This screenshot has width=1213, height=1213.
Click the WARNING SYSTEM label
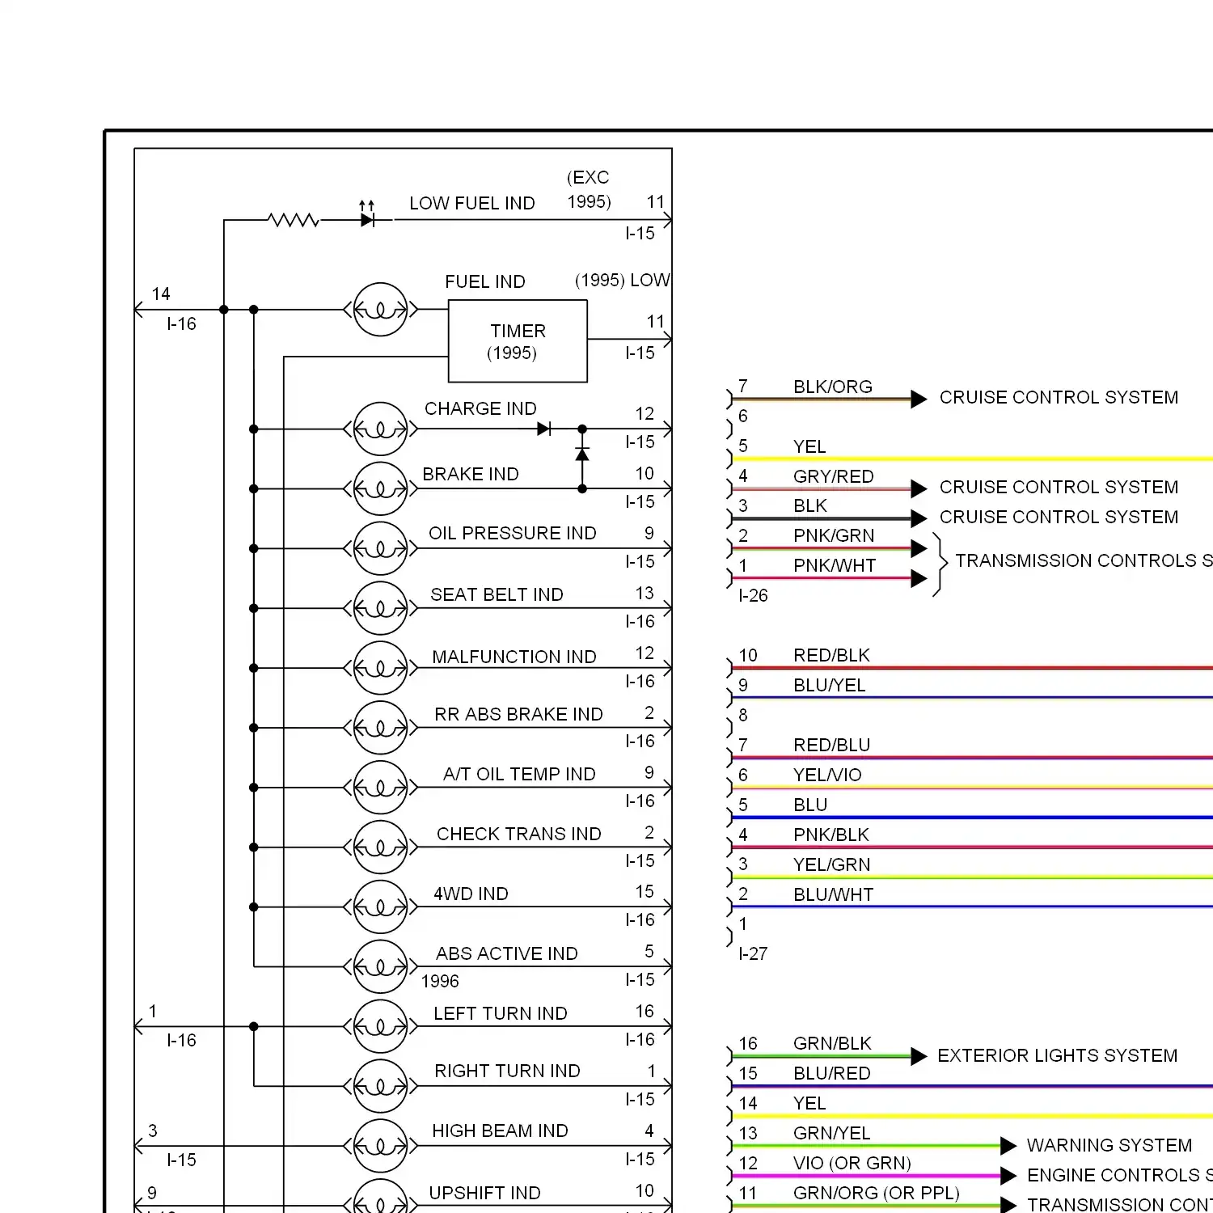point(1109,1145)
